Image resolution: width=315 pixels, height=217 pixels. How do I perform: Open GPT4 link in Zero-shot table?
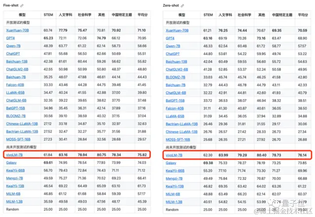tap(170, 38)
